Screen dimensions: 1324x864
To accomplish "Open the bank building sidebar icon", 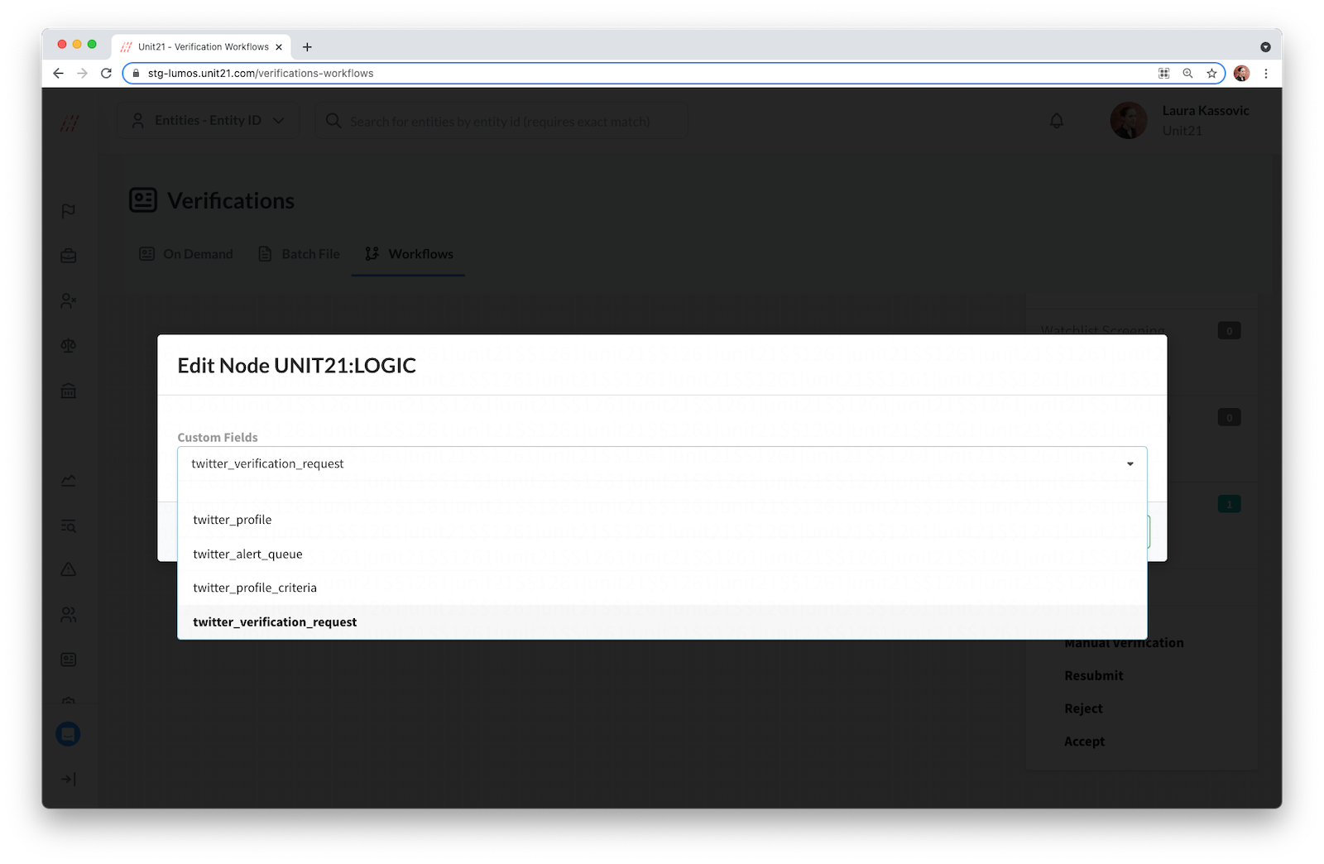I will (69, 391).
